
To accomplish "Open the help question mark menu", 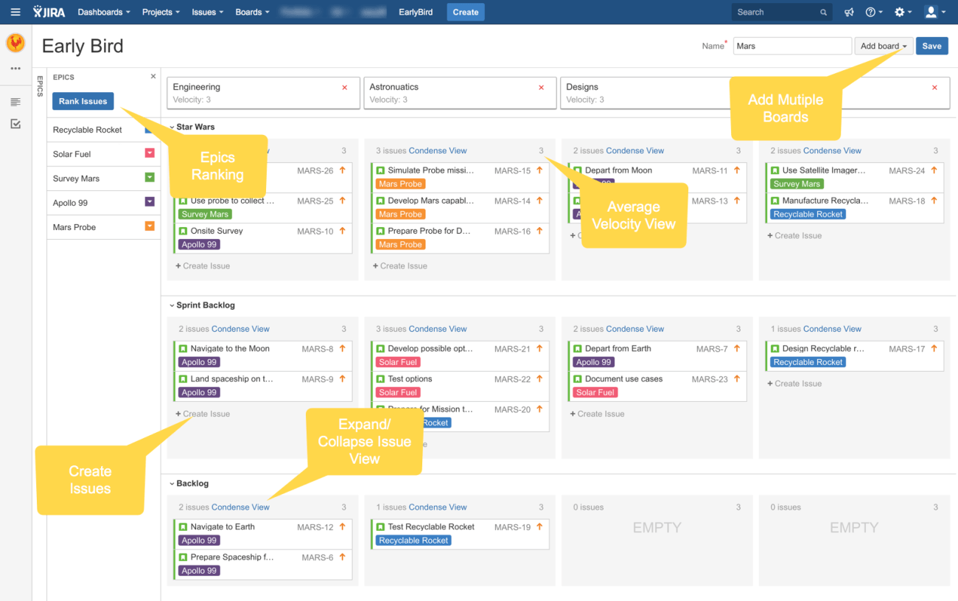I will (874, 12).
